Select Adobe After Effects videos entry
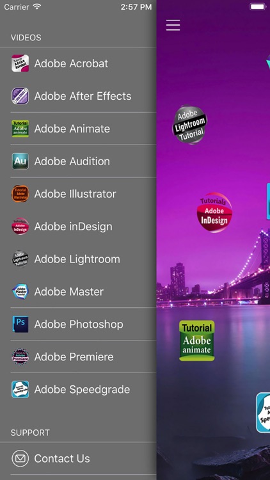Screen dimensions: 270x480 point(78,96)
